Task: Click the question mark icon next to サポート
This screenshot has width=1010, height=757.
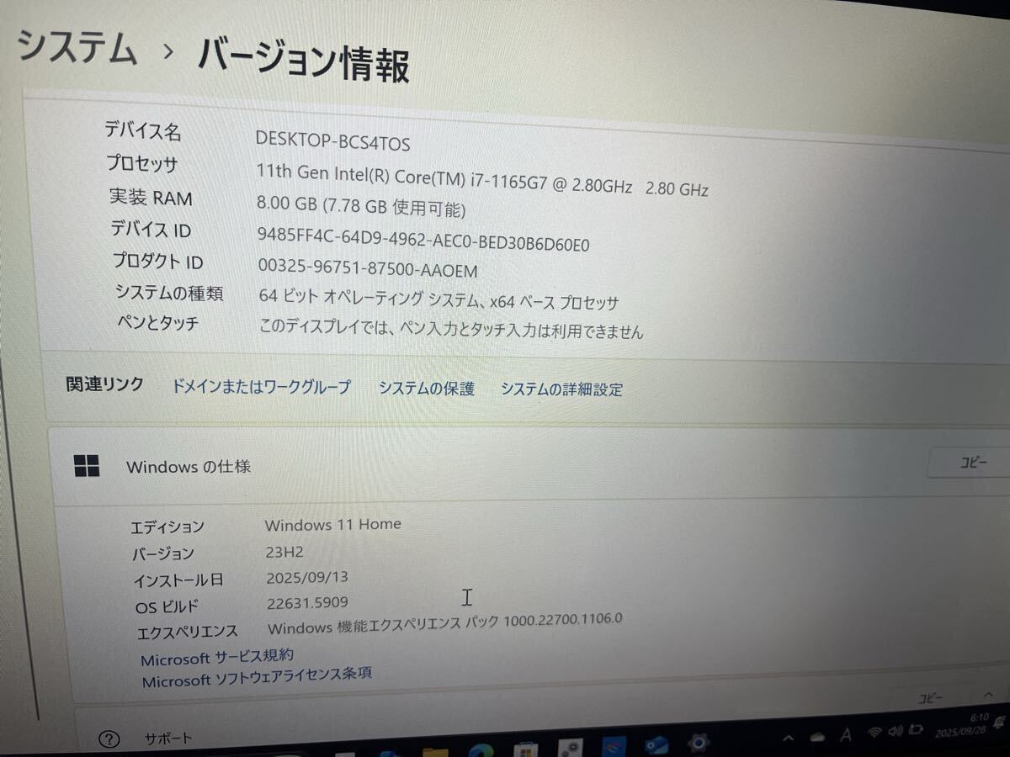Action: 108,737
